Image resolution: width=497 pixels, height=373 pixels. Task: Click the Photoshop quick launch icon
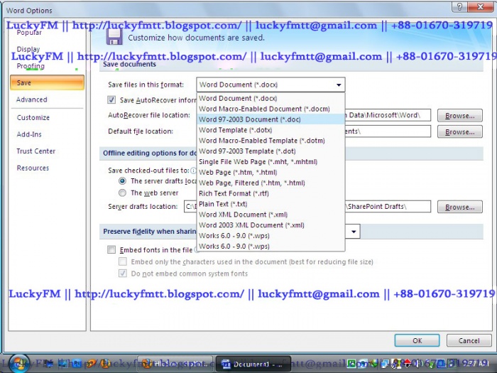point(77,364)
